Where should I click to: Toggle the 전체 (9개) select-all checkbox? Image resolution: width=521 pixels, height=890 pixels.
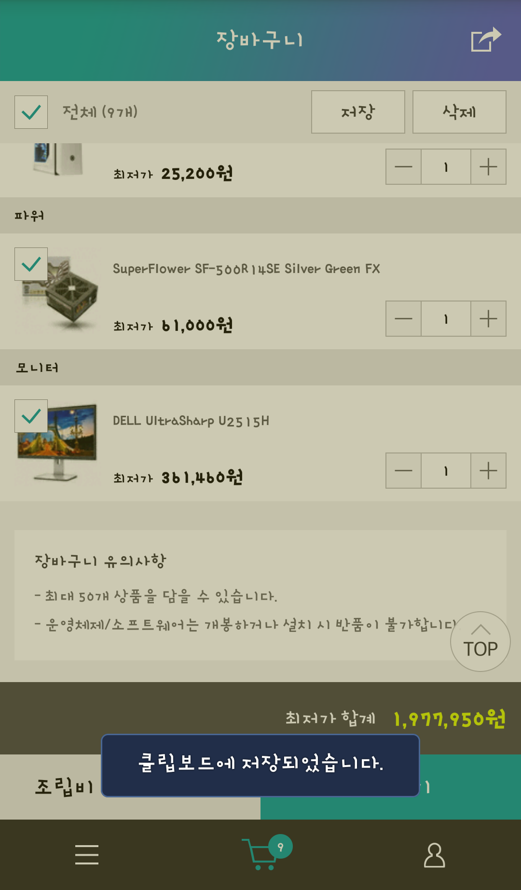coord(31,112)
